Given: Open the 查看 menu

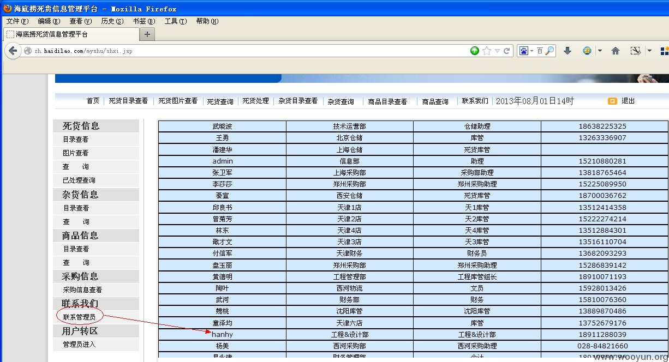Looking at the screenshot, I should [80, 21].
